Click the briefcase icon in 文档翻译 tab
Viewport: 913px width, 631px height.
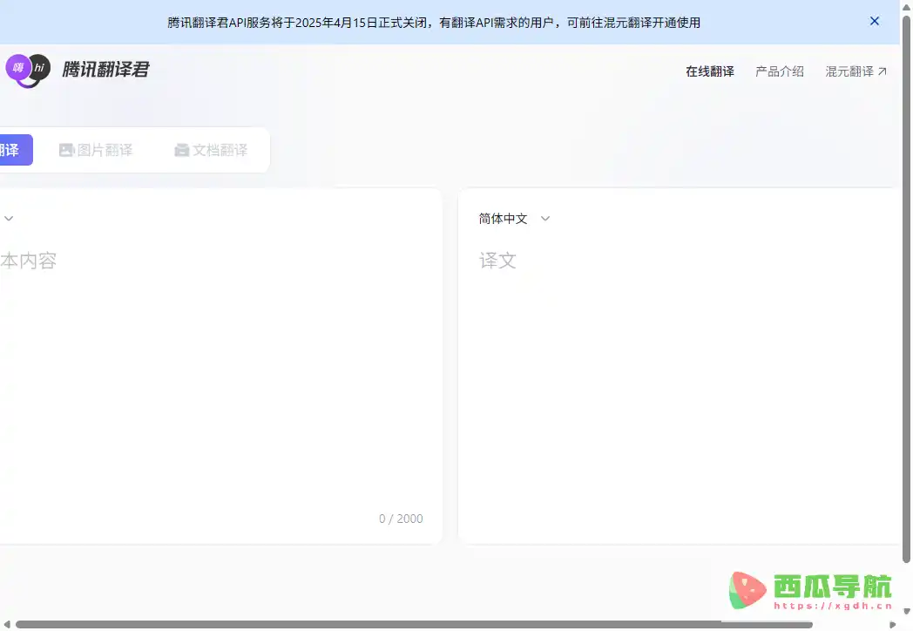[182, 150]
